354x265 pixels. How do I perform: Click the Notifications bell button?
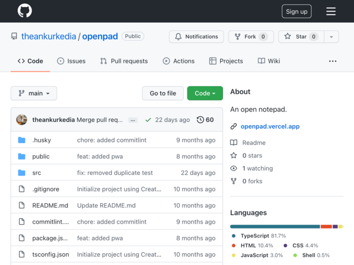pyautogui.click(x=196, y=36)
